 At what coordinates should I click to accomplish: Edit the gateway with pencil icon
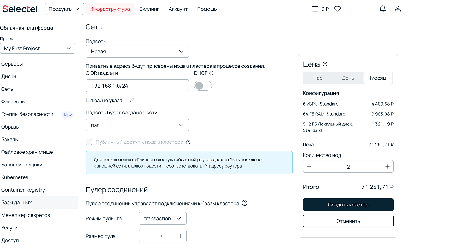coord(132,100)
